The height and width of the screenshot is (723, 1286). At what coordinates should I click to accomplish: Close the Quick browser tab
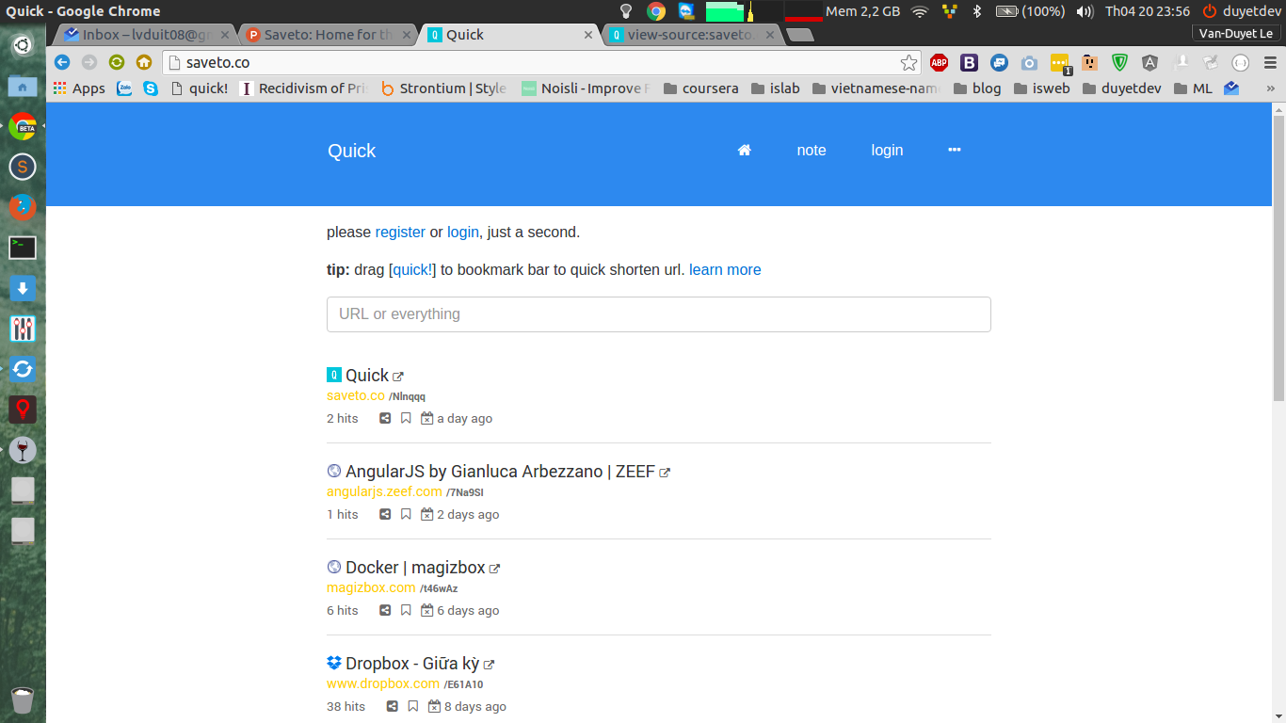pos(588,35)
